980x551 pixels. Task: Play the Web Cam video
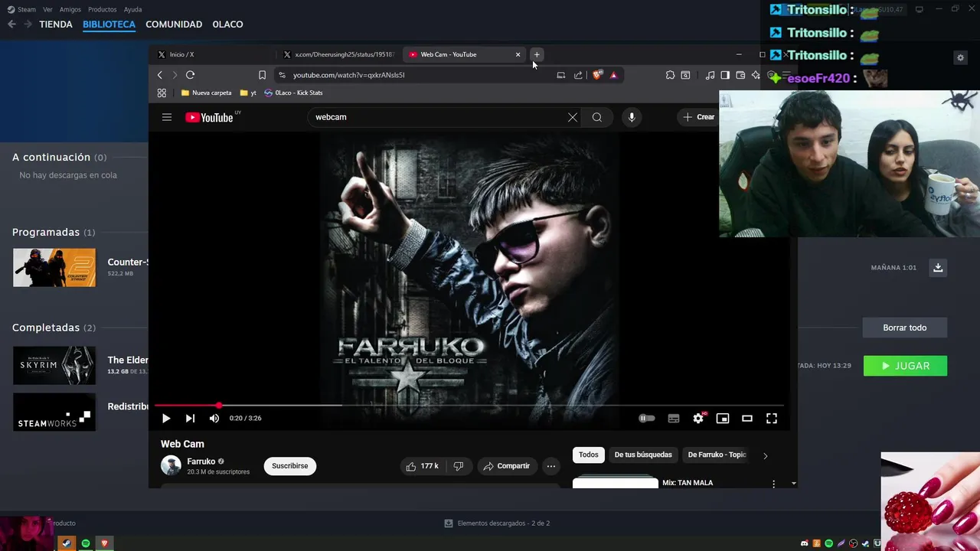pos(166,418)
